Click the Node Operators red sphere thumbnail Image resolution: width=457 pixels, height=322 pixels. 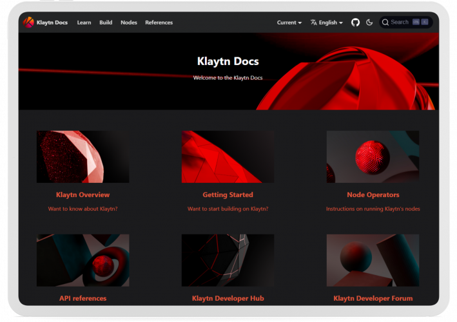click(373, 156)
